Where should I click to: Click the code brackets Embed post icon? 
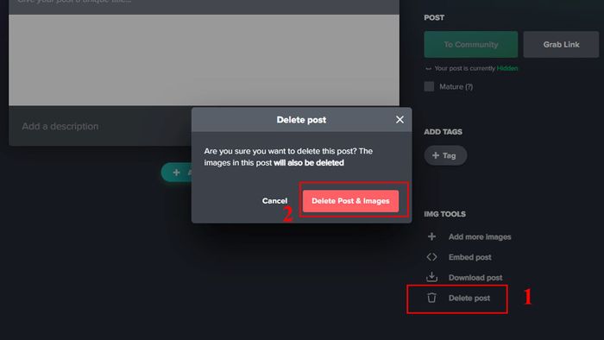tap(431, 257)
